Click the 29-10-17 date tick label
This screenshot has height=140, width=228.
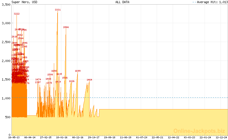(x=94, y=137)
